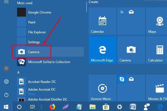Click the Power button in Start sidebar
This screenshot has width=167, height=111.
coord(6,95)
